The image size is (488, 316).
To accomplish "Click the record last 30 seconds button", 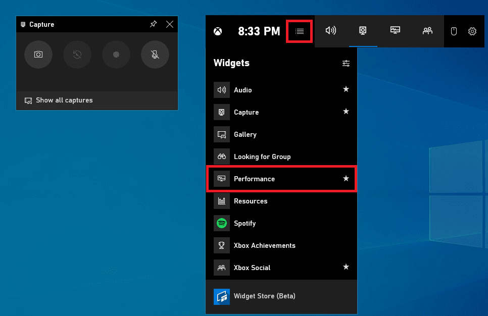I will point(77,55).
